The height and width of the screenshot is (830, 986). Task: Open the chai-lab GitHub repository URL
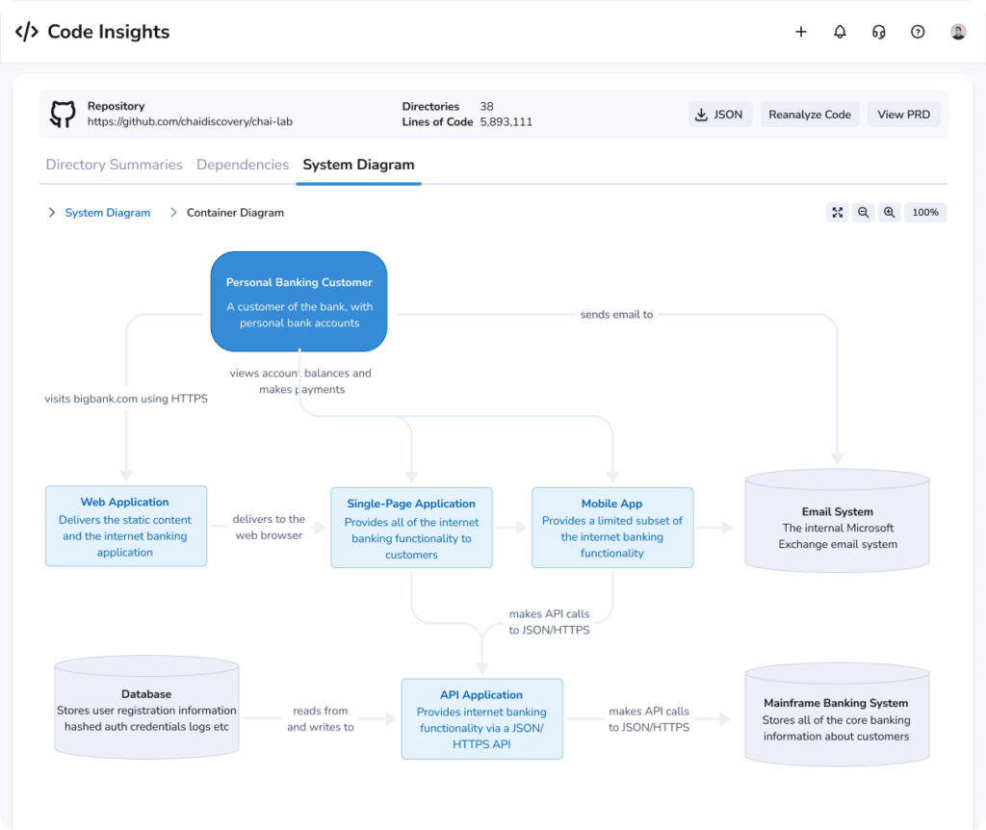190,122
